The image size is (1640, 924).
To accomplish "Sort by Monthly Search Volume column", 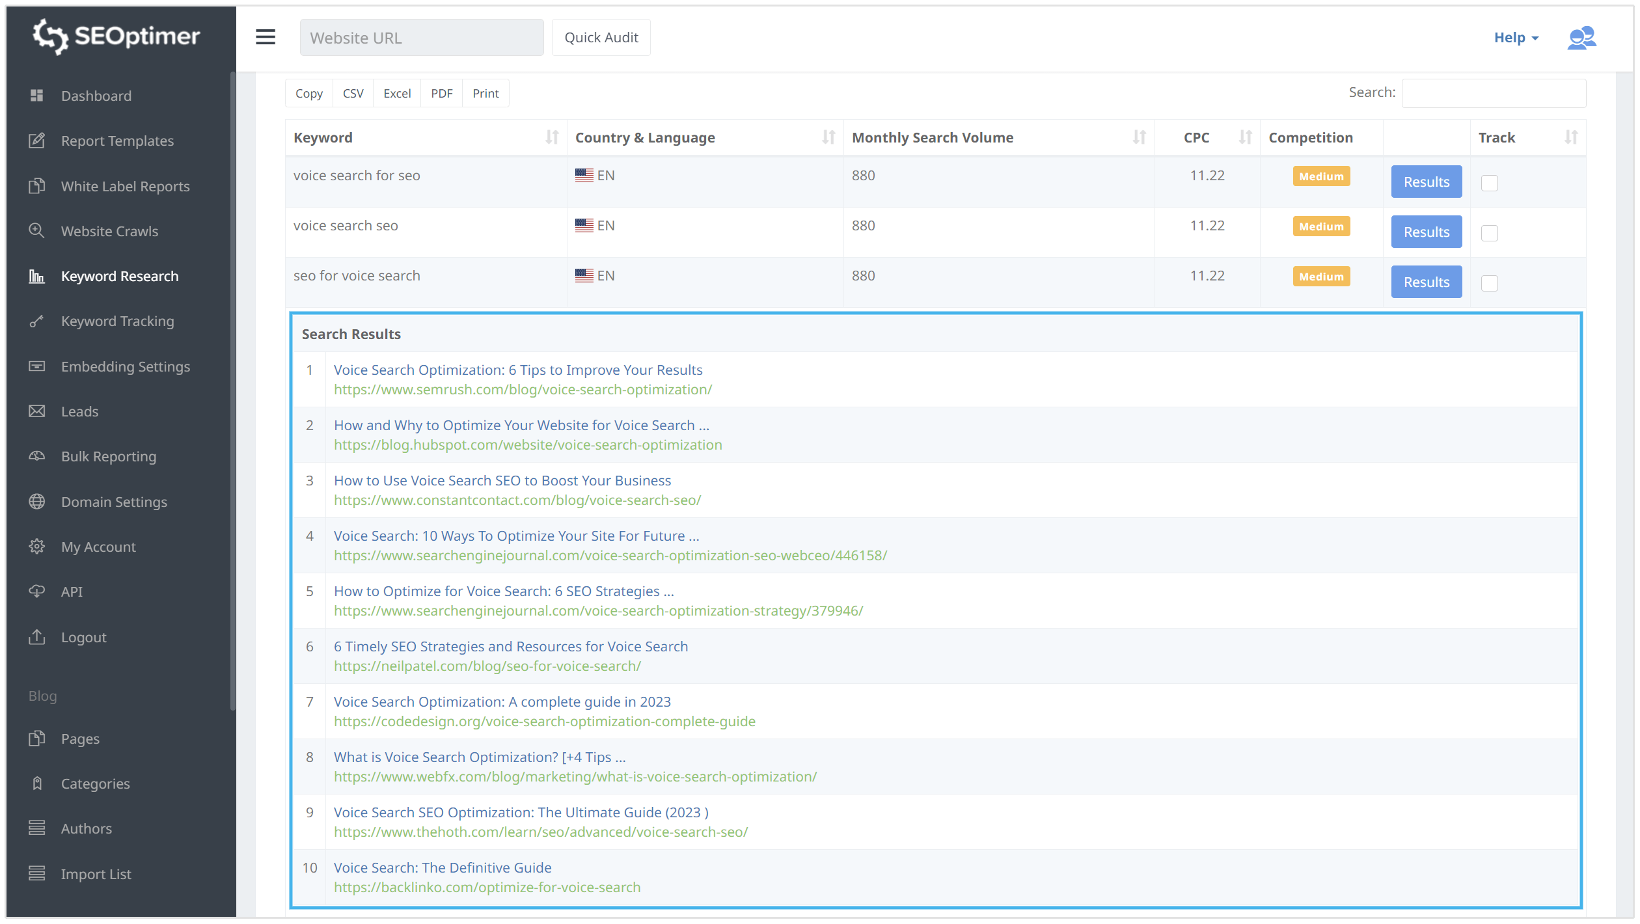I will pos(1141,137).
